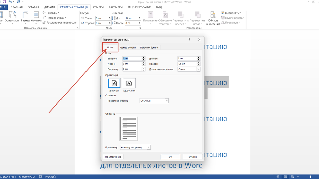Open Расстановка переносов hyphenation menu
The image size is (319, 179).
pyautogui.click(x=60, y=23)
